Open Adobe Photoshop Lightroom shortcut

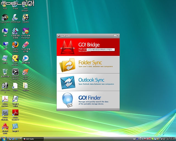pos(5,115)
